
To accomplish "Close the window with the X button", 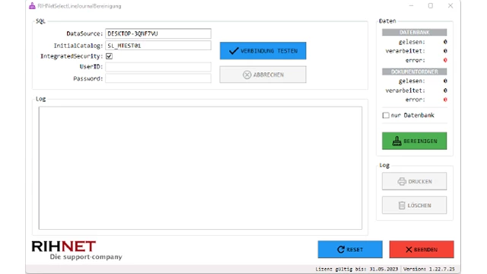I will 450,6.
